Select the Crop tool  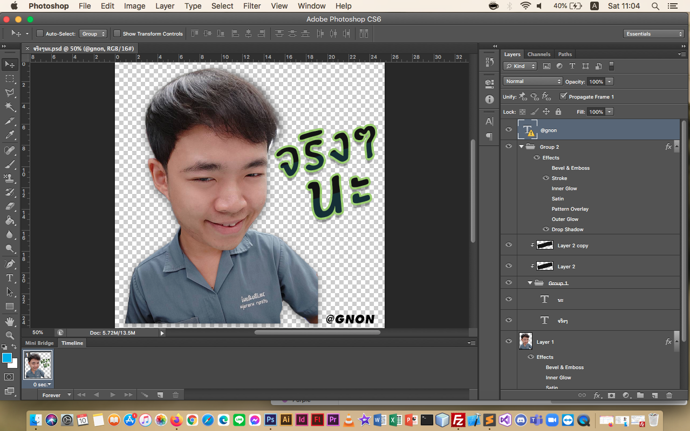tap(10, 121)
